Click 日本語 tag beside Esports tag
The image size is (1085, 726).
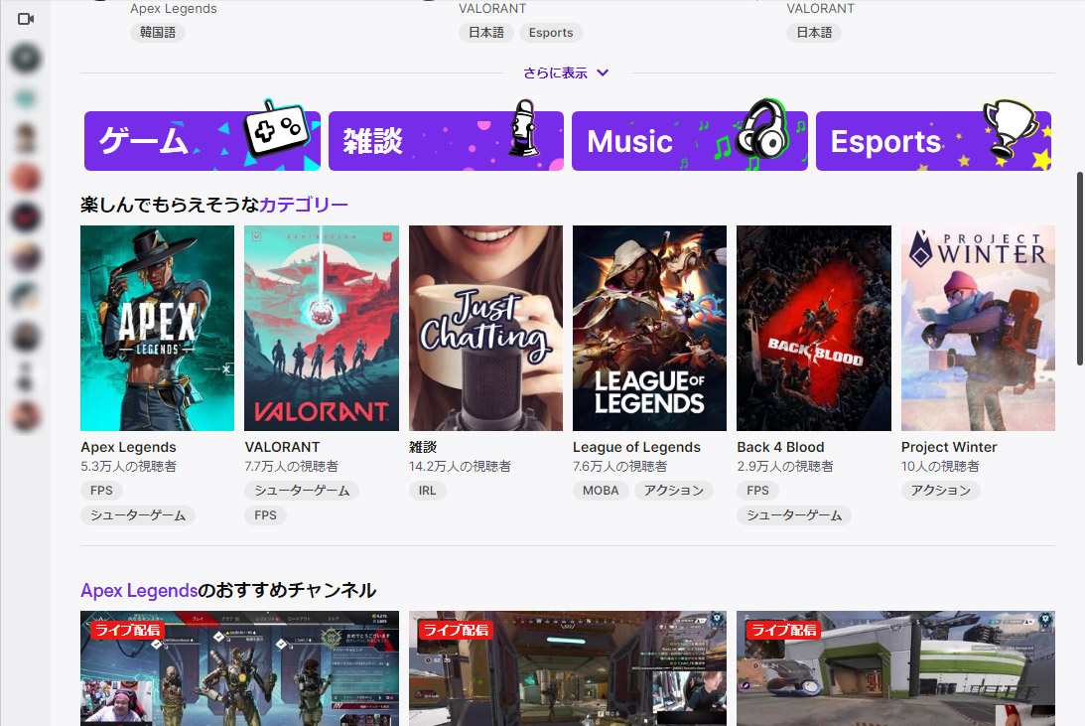pos(485,33)
